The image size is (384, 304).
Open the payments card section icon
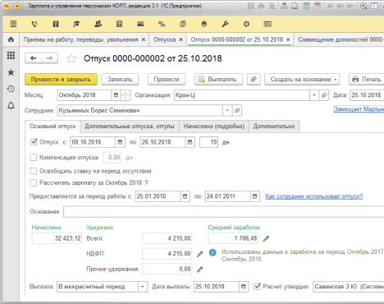point(140,24)
